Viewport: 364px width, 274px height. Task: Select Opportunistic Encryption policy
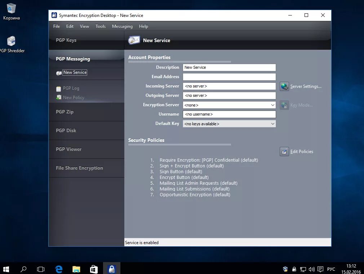click(195, 195)
